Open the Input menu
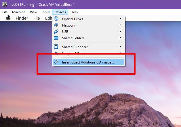The width and height of the screenshot is (181, 127). 46,12
